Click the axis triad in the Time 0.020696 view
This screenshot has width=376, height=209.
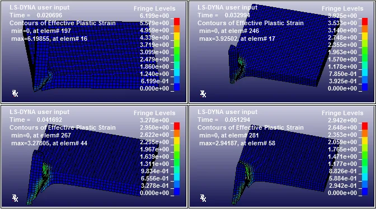(15, 93)
